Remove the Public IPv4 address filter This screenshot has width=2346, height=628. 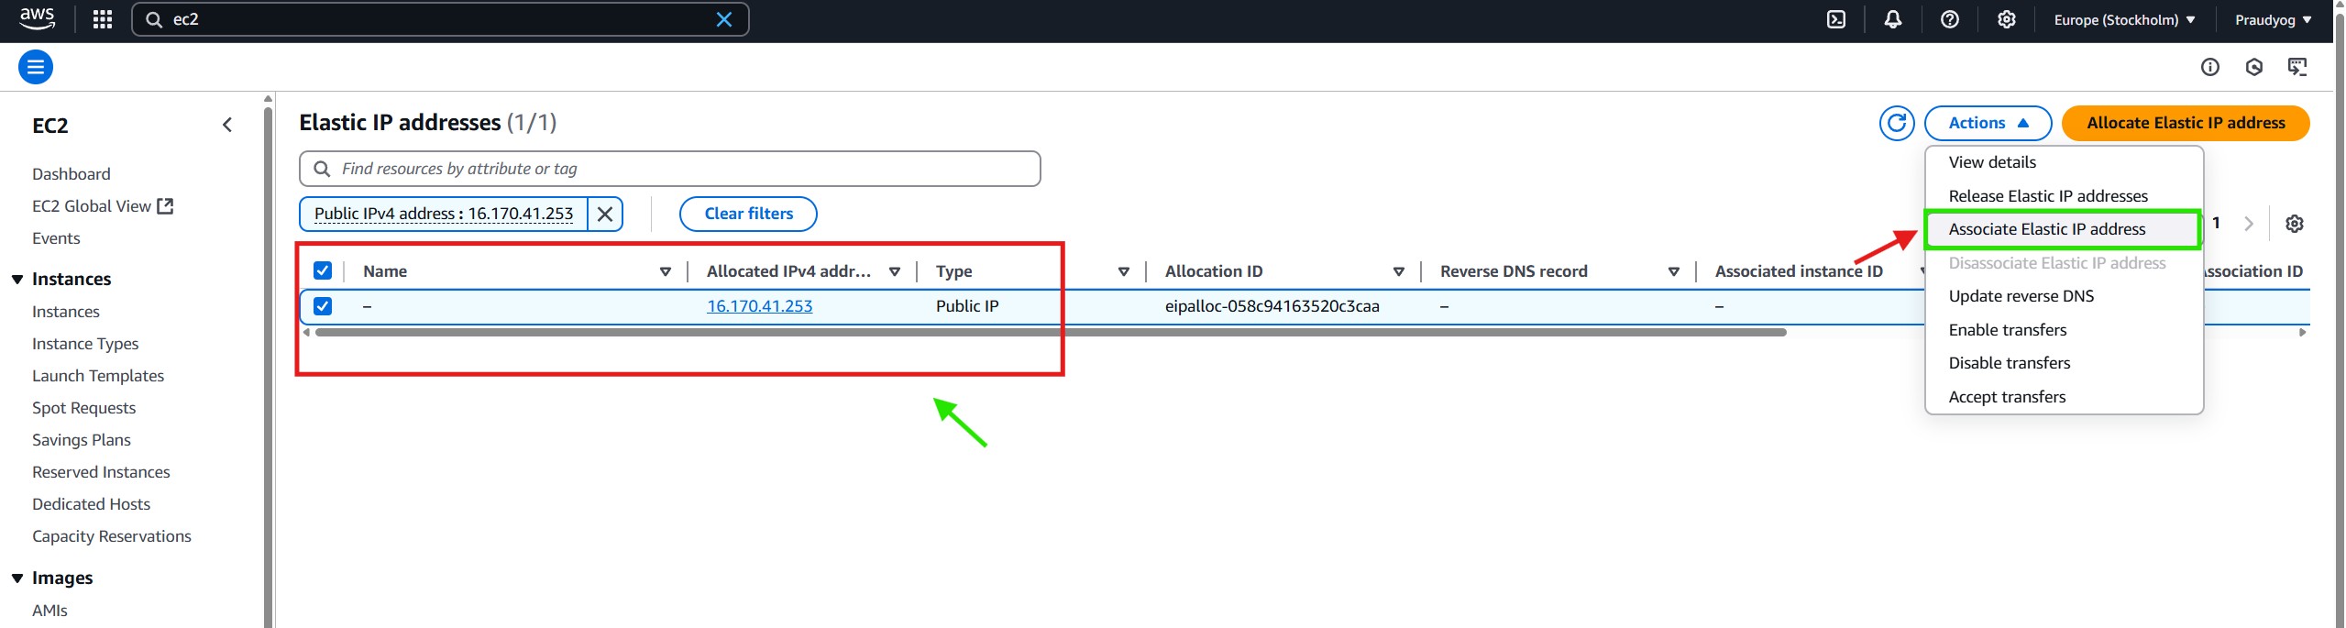pos(605,214)
